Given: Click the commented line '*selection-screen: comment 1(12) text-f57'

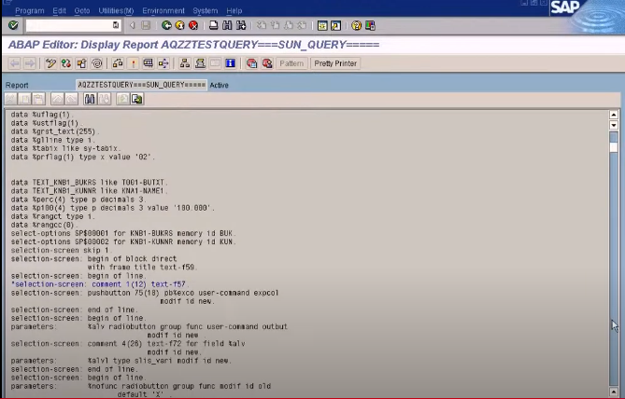Looking at the screenshot, I should coord(100,284).
